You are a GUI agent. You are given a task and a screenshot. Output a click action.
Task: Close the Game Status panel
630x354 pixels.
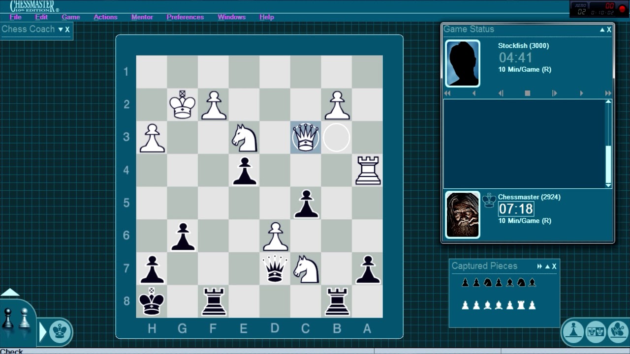[x=609, y=29]
